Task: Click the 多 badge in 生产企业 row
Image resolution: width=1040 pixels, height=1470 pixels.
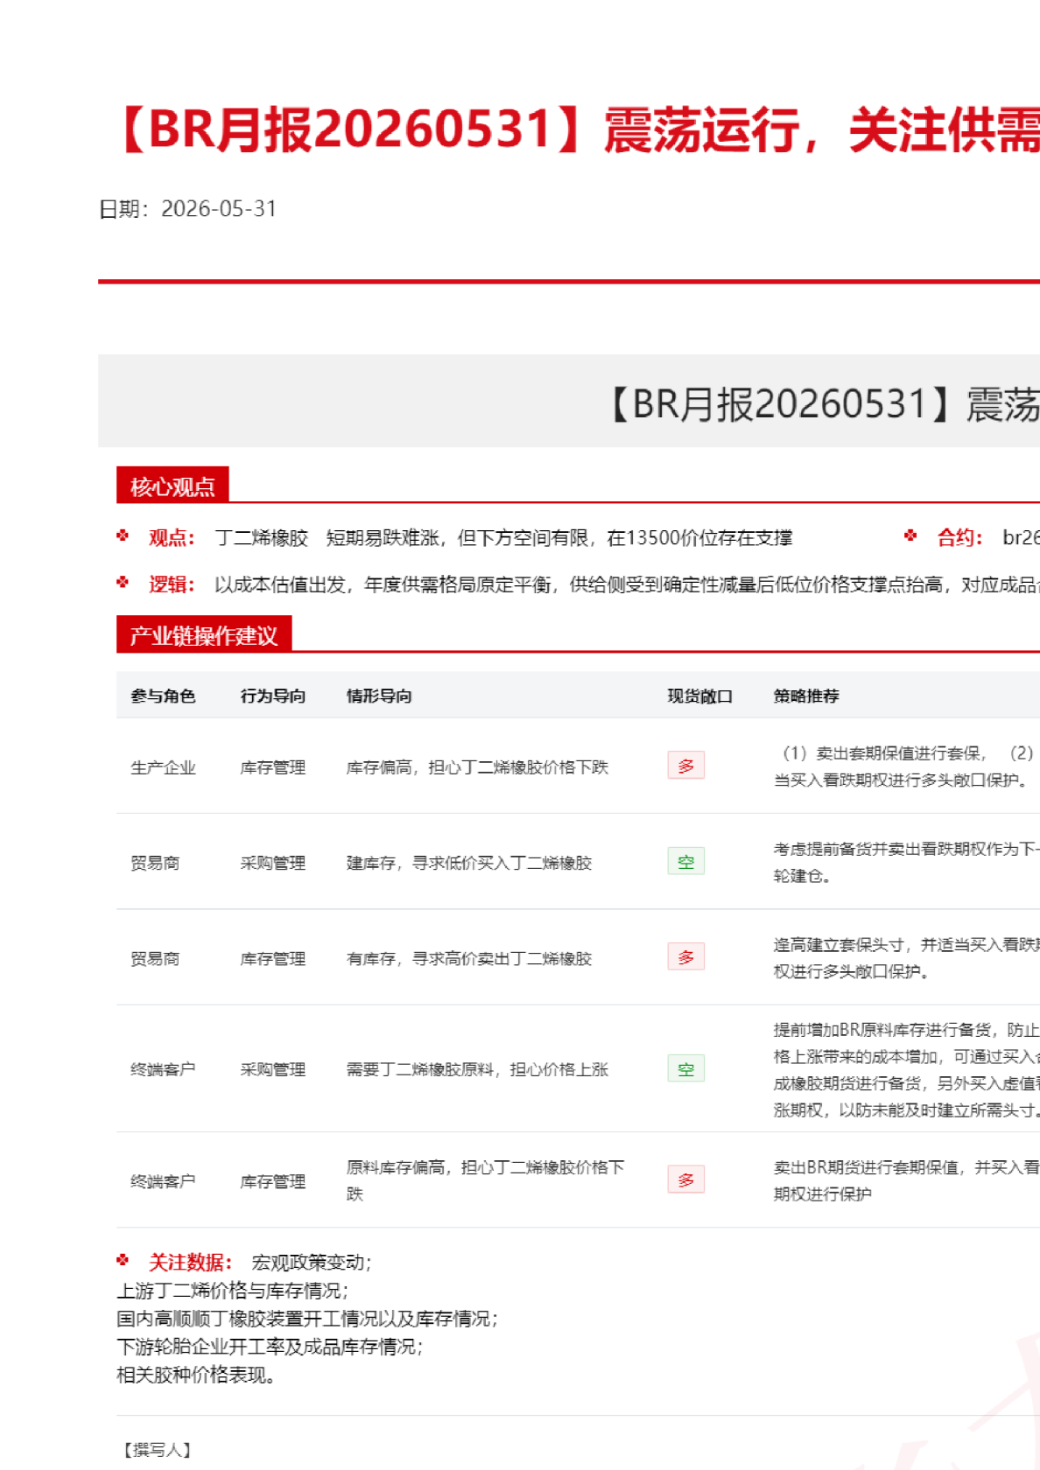Action: [x=685, y=766]
